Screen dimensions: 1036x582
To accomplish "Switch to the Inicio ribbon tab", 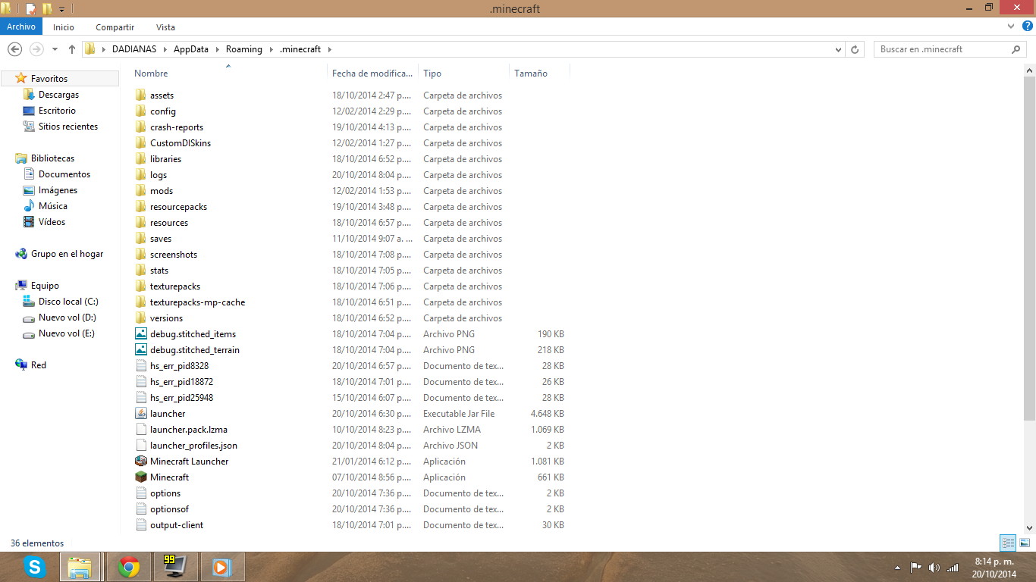I will (64, 27).
